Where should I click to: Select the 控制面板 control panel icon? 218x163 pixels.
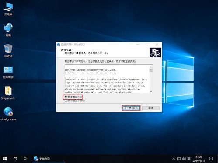8,72
